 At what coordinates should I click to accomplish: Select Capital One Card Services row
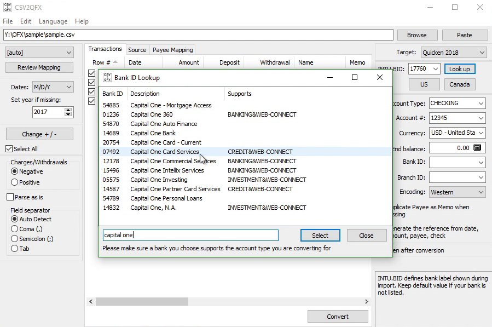pyautogui.click(x=245, y=152)
